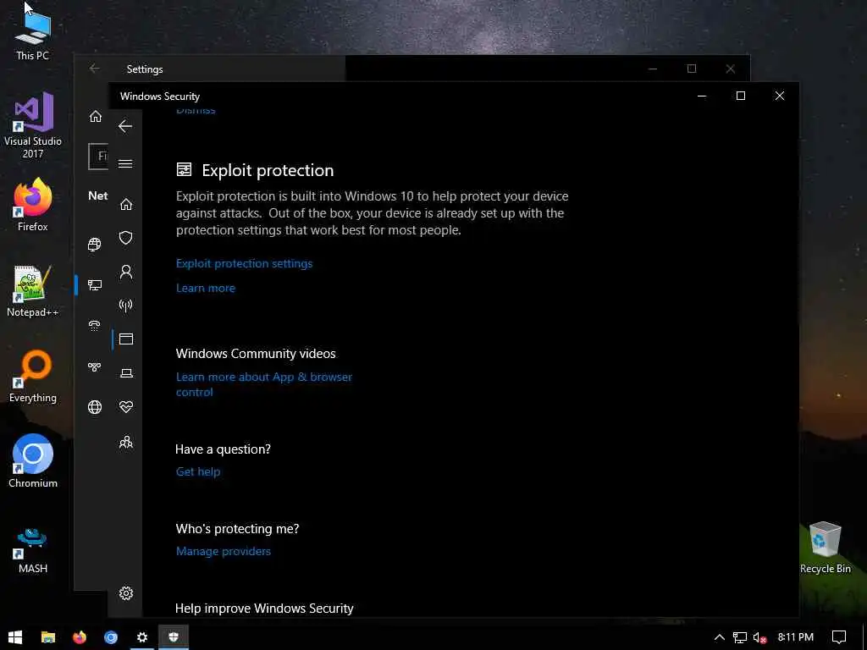Image resolution: width=867 pixels, height=650 pixels.
Task: Launch Chromium from the taskbar
Action: coord(111,637)
